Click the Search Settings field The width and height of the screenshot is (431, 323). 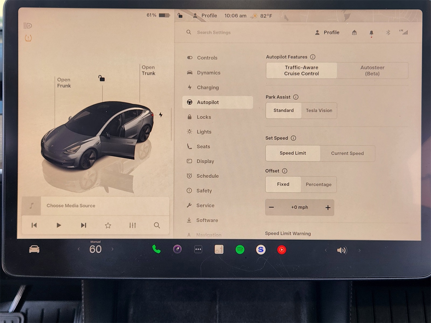214,32
